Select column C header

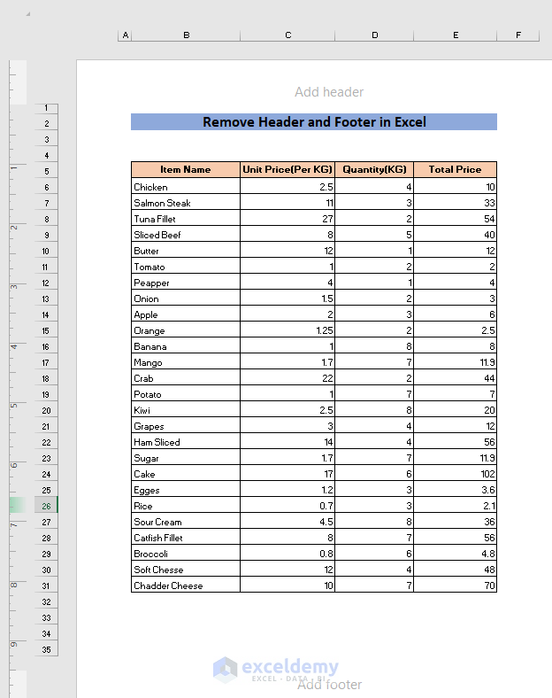(x=288, y=35)
